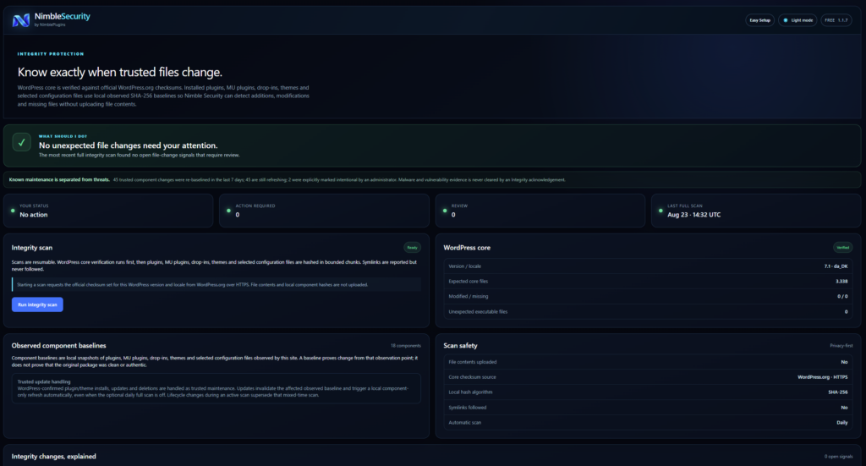Click the 'Unexpected executable files' row label
This screenshot has height=466, width=866.
point(478,312)
